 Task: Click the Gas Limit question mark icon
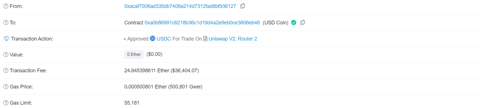pos(6,103)
